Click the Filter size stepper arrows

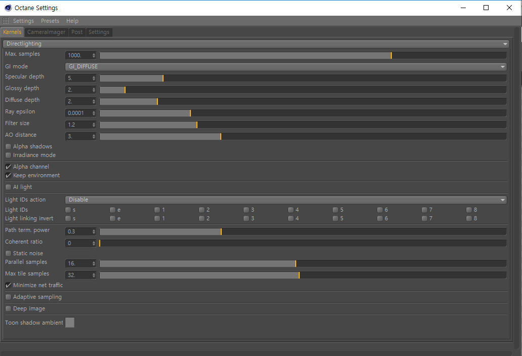tap(94, 125)
